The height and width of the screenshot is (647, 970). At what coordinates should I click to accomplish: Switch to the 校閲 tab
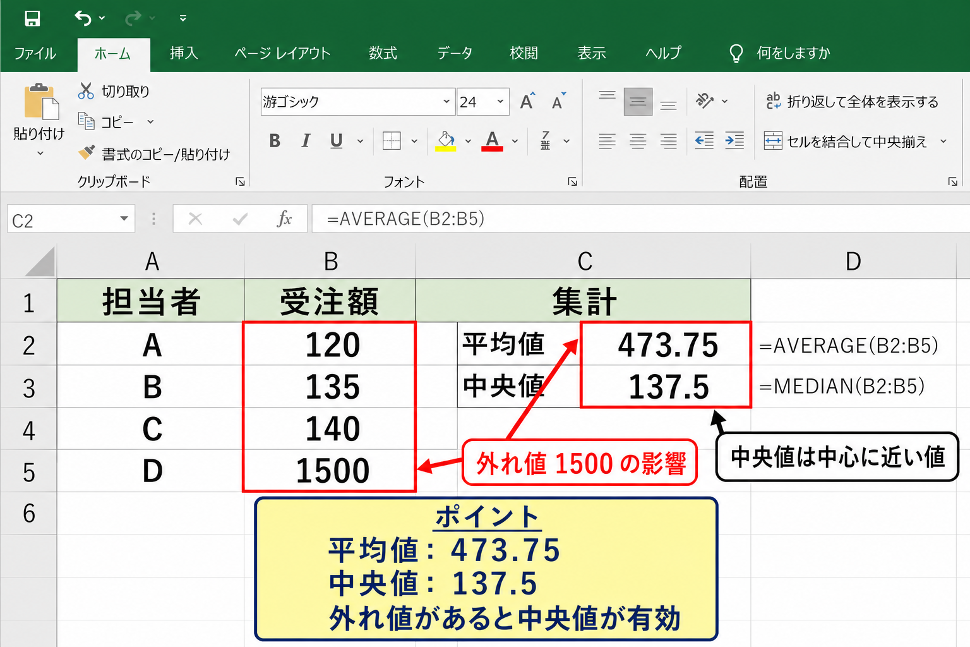(524, 54)
